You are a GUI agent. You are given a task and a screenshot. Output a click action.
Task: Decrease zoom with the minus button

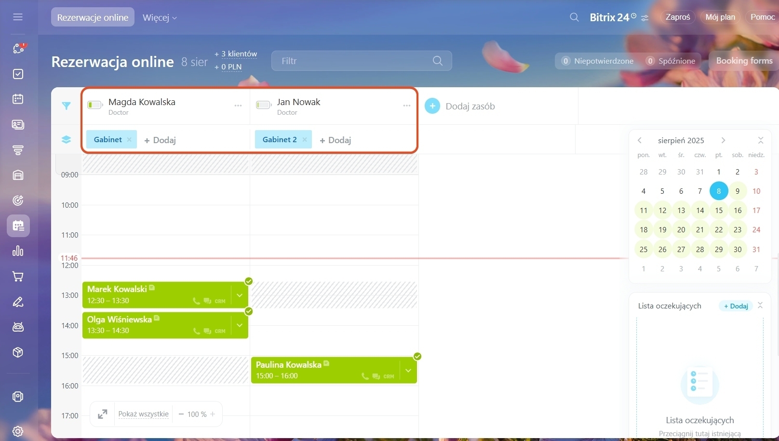(181, 414)
